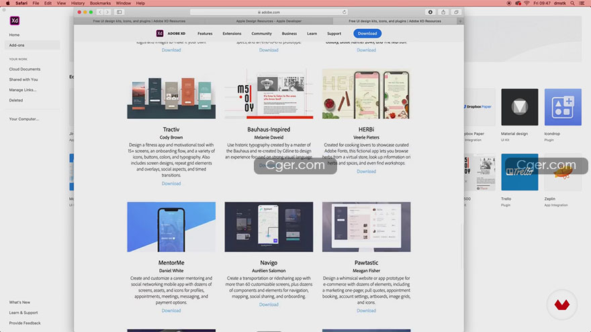Go back with Safari back arrow
The width and height of the screenshot is (591, 332).
[100, 12]
